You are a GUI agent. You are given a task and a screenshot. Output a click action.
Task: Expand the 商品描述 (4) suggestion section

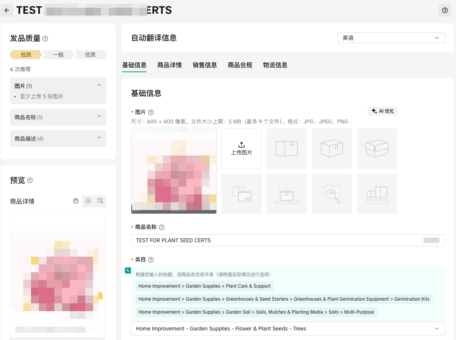point(99,138)
